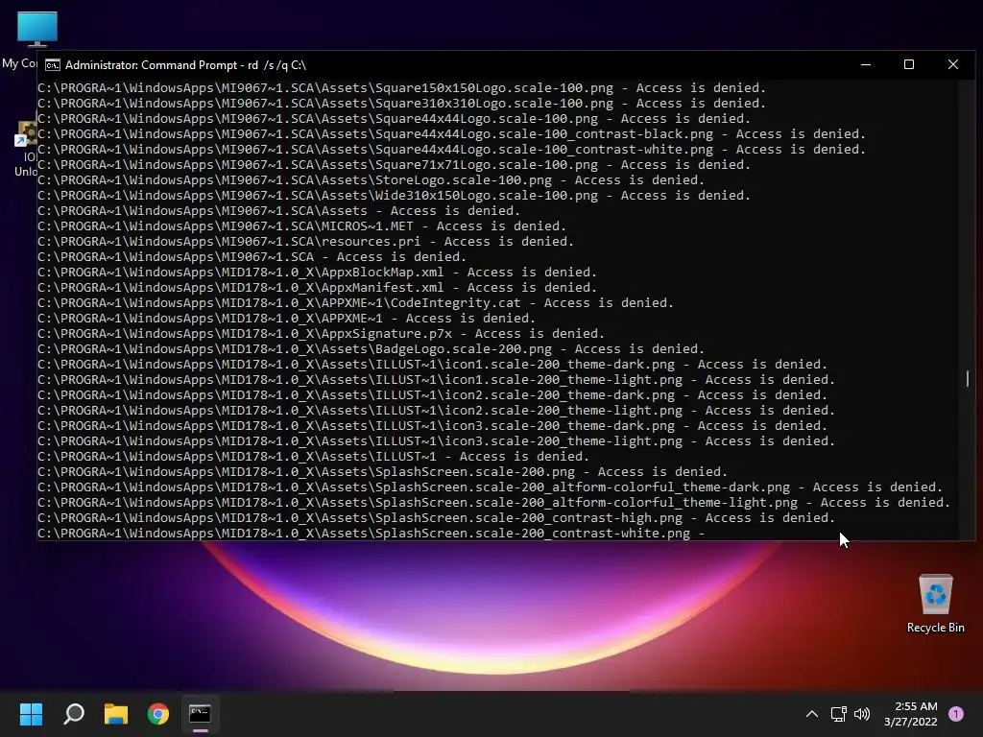Maximize the Command Prompt window
The image size is (983, 737).
[909, 64]
